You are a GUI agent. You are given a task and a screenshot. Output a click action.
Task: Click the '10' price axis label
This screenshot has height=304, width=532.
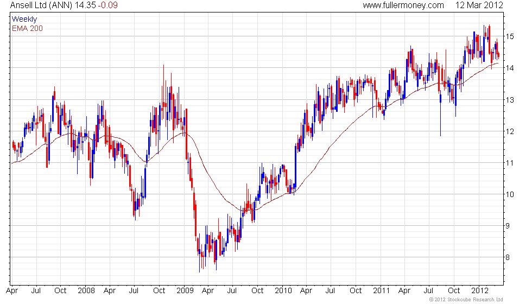pyautogui.click(x=510, y=194)
